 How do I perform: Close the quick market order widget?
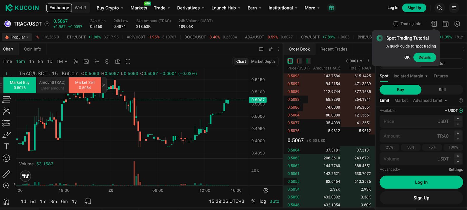click(104, 85)
